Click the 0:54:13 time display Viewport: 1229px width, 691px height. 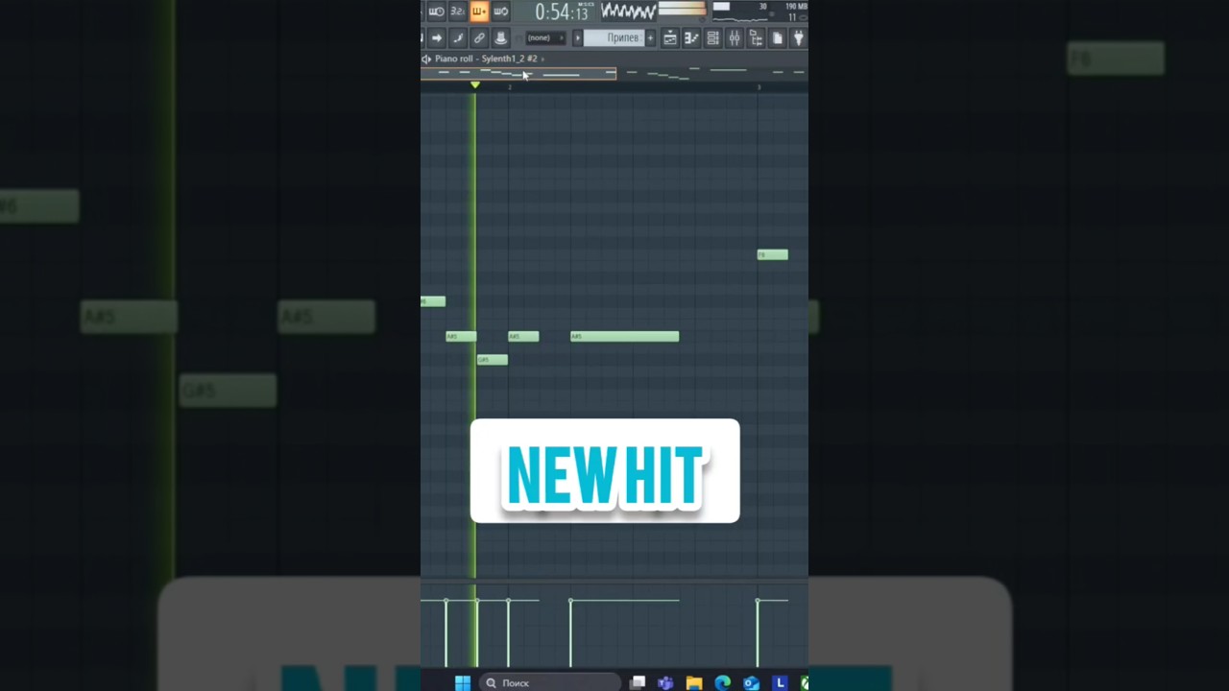(561, 12)
